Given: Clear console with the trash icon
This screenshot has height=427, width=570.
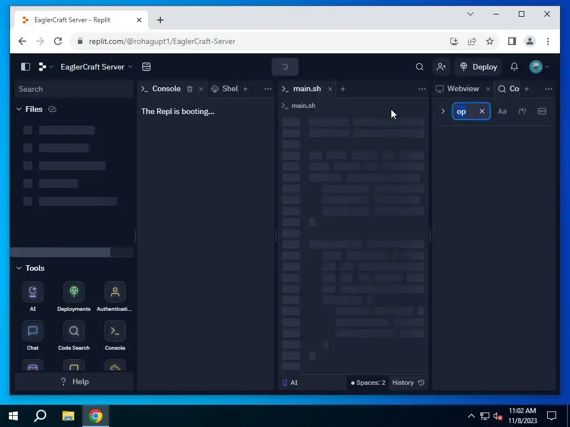Looking at the screenshot, I should click(x=190, y=89).
